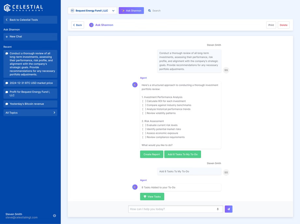The height and width of the screenshot is (224, 300).
Task: Click the Review volatility patterns line
Action: point(159,113)
